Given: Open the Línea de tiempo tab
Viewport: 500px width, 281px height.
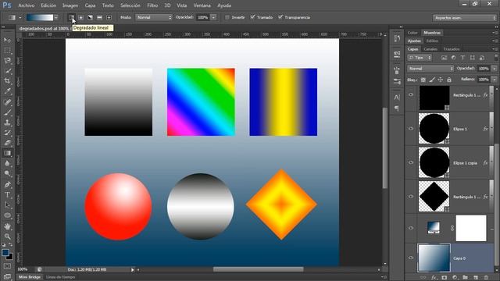Looking at the screenshot, I should pyautogui.click(x=61, y=277).
